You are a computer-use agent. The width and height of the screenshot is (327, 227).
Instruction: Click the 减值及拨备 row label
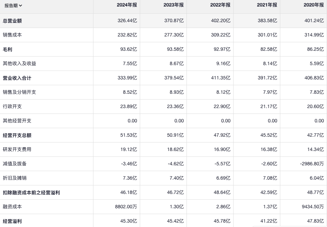point(15,164)
